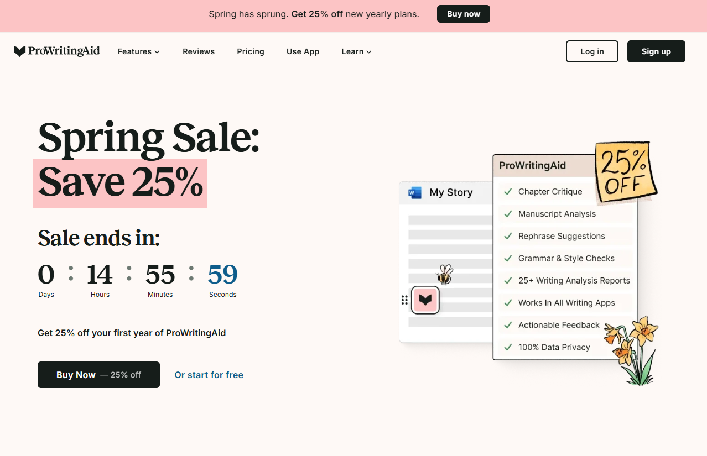Click the blue seconds countdown number
This screenshot has height=456, width=707.
pos(223,275)
